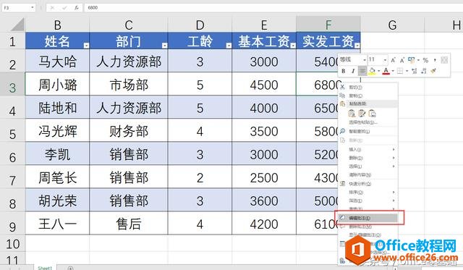Viewport: 463px width, 270px height.
Task: Click the cancel X icon in formula bar
Action: tap(52, 8)
